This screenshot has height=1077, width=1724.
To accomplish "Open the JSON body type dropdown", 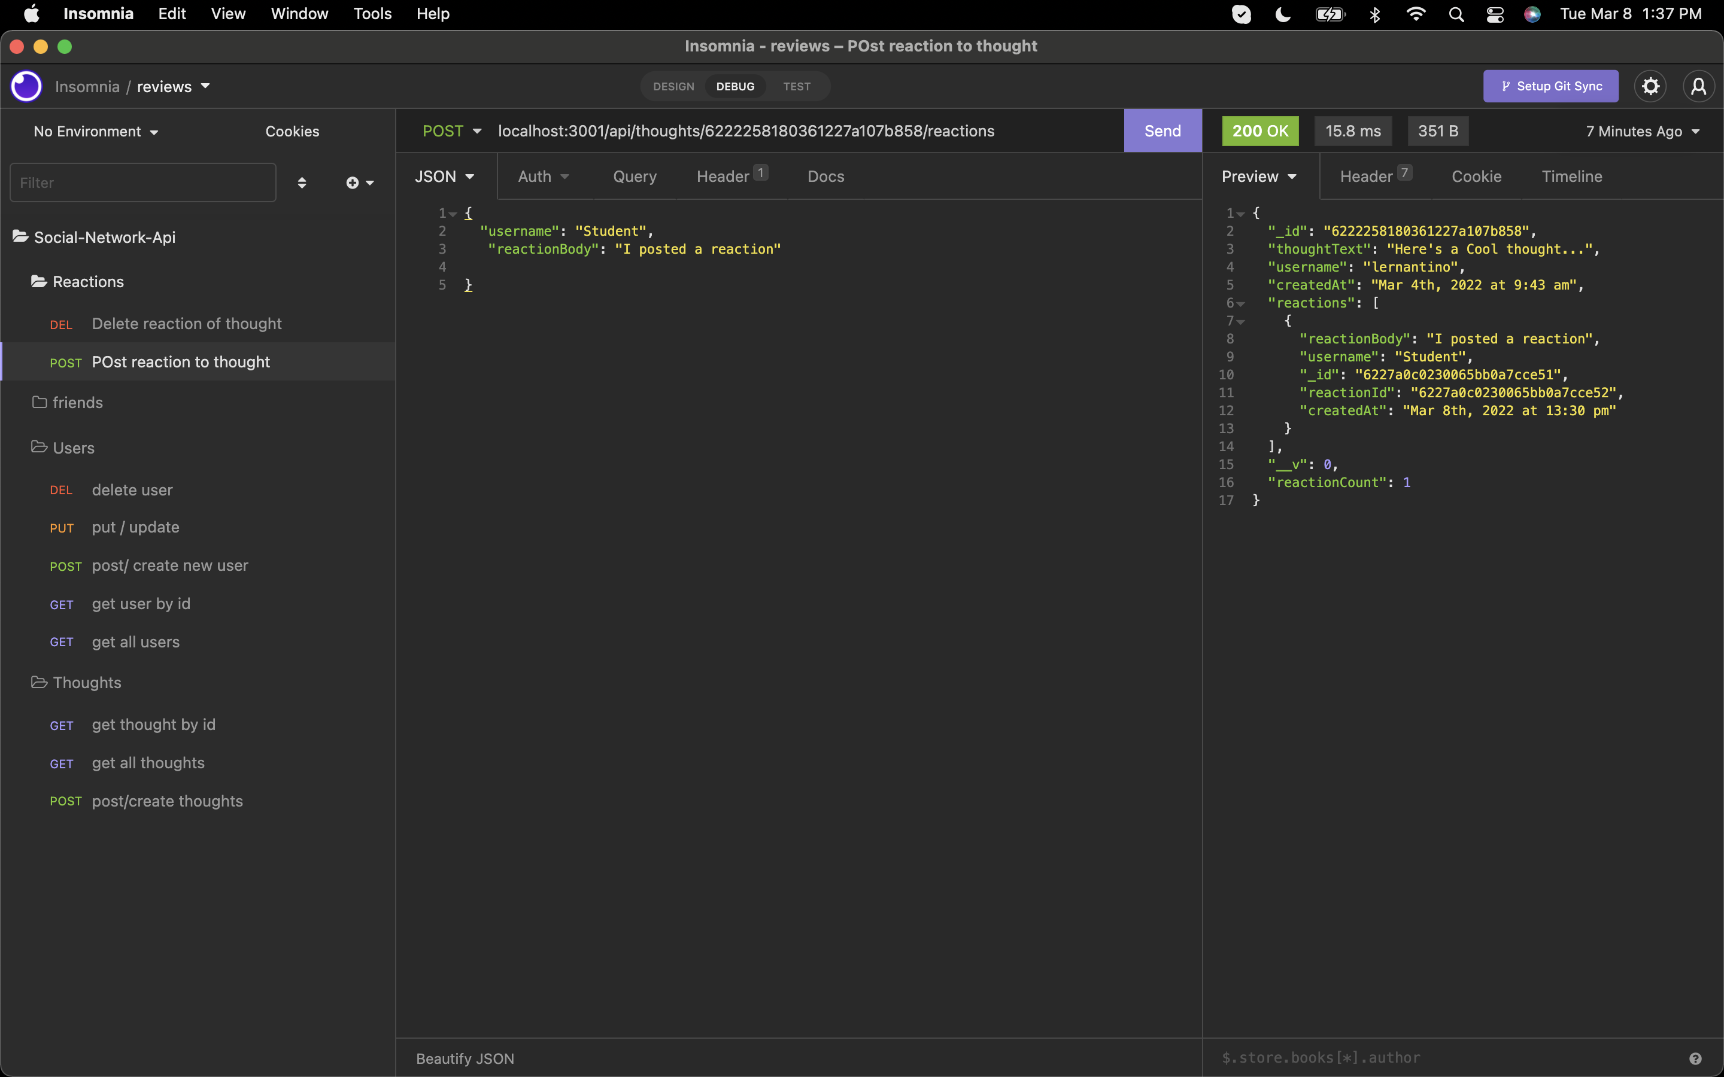I will point(445,176).
